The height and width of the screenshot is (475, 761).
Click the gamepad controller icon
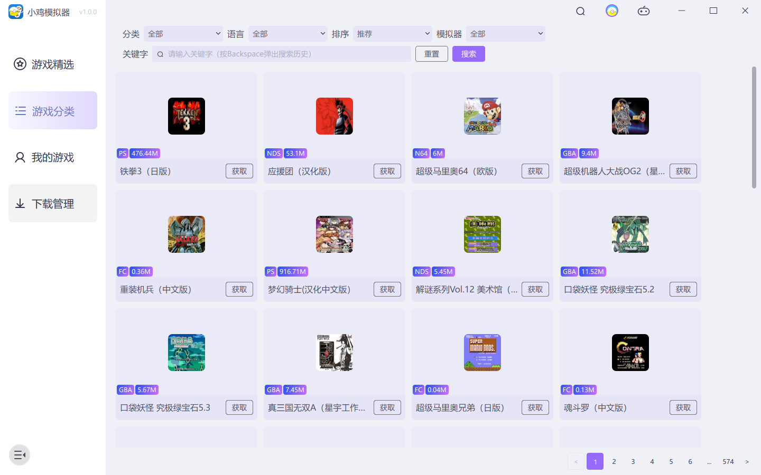point(644,11)
